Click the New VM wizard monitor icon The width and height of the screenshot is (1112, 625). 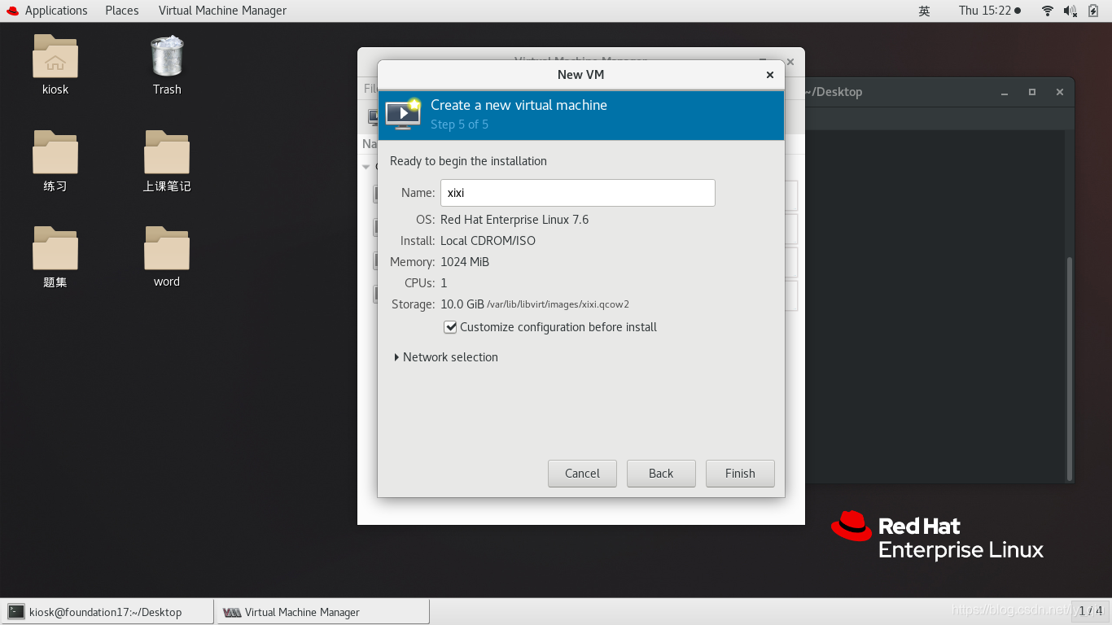[403, 114]
